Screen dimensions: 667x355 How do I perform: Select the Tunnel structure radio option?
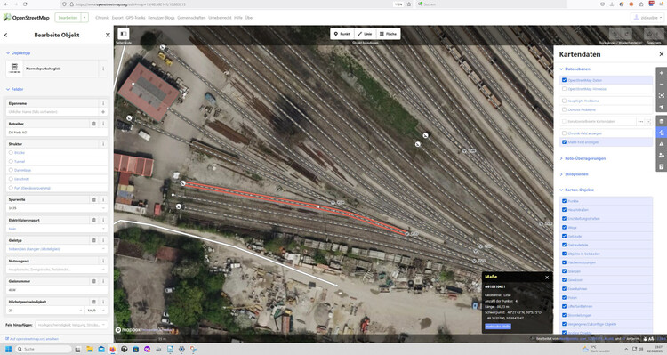tap(11, 161)
